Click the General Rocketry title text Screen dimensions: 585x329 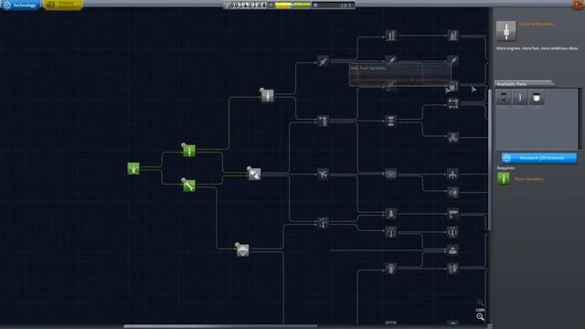pyautogui.click(x=537, y=24)
